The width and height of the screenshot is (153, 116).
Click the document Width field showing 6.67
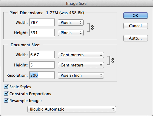(x=42, y=55)
